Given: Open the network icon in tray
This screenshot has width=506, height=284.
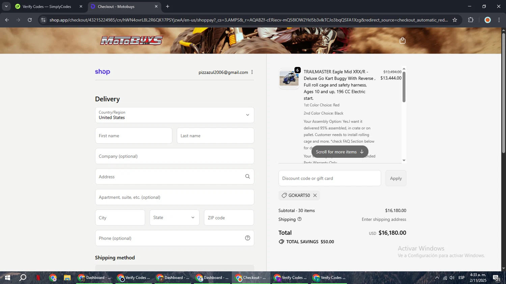Looking at the screenshot, I should coord(445,278).
